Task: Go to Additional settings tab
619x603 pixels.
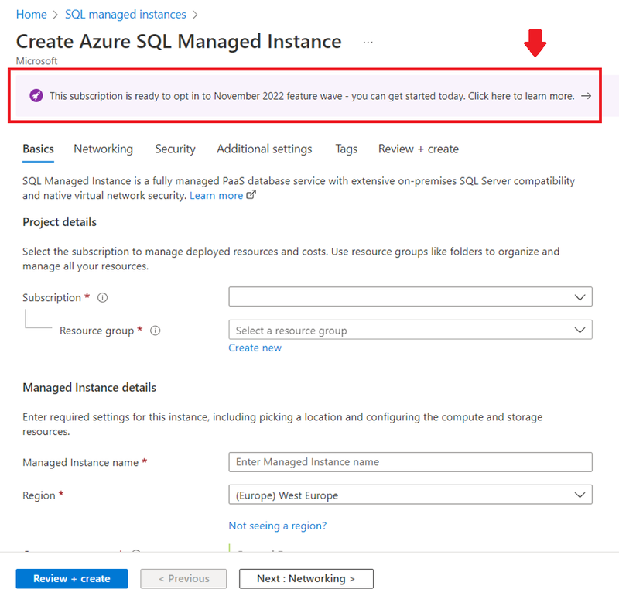Action: pos(265,149)
